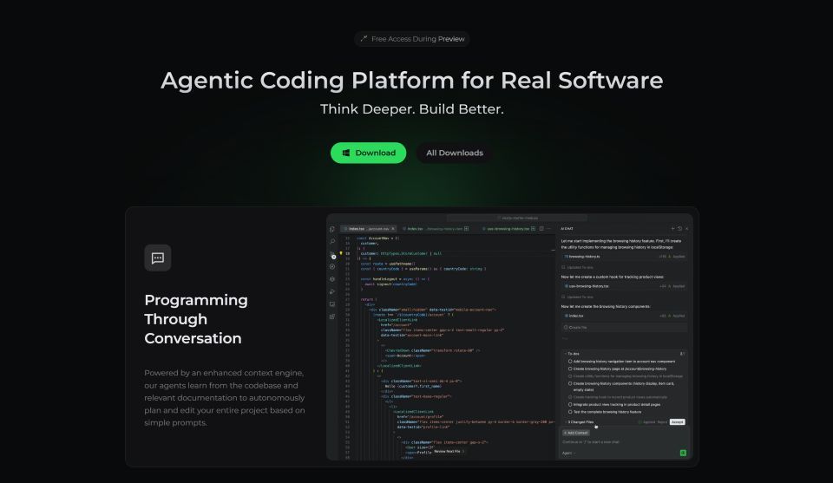Screen dimensions: 833x483
Task: Click the Extensions icon in IDE sidebar
Action: pyautogui.click(x=332, y=317)
